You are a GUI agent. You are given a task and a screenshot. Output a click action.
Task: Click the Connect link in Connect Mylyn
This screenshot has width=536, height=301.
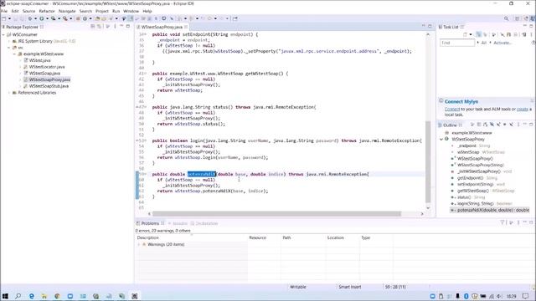click(452, 110)
